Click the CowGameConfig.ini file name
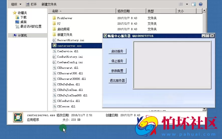The height and width of the screenshot is (139, 222). 70,62
